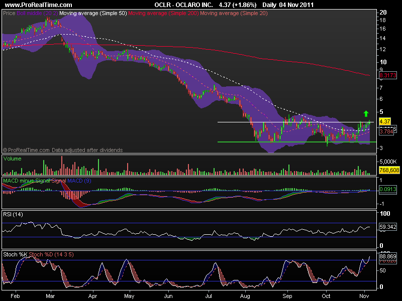Click the Oct date axis label
Viewport: 402px width, 301px height.
point(326,296)
